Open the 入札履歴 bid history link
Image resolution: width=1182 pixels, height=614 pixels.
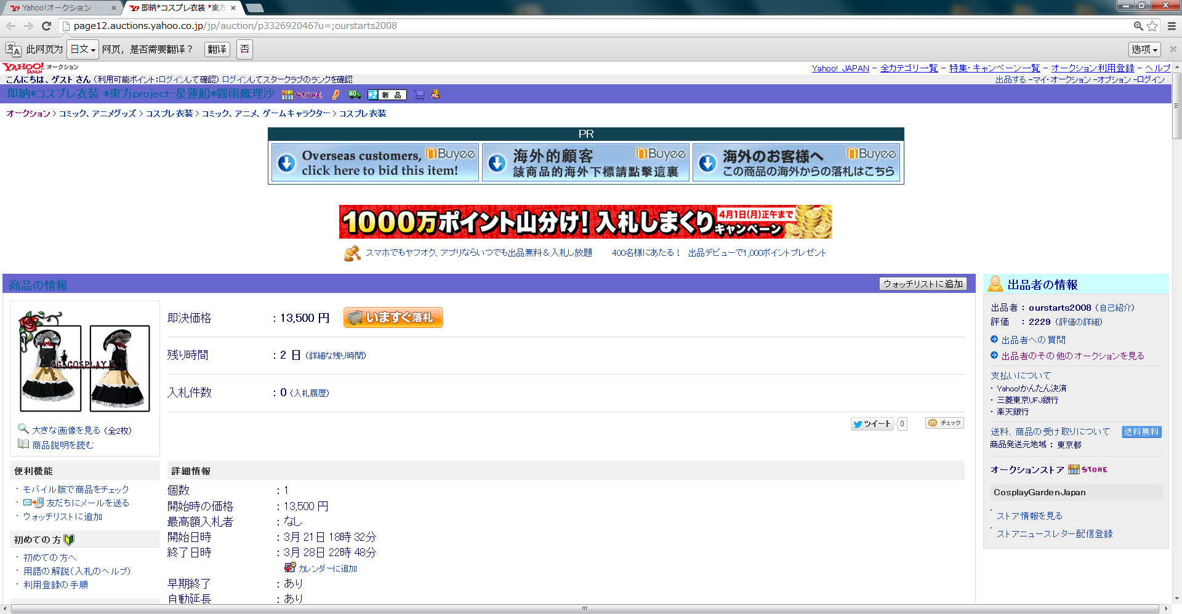[x=310, y=393]
